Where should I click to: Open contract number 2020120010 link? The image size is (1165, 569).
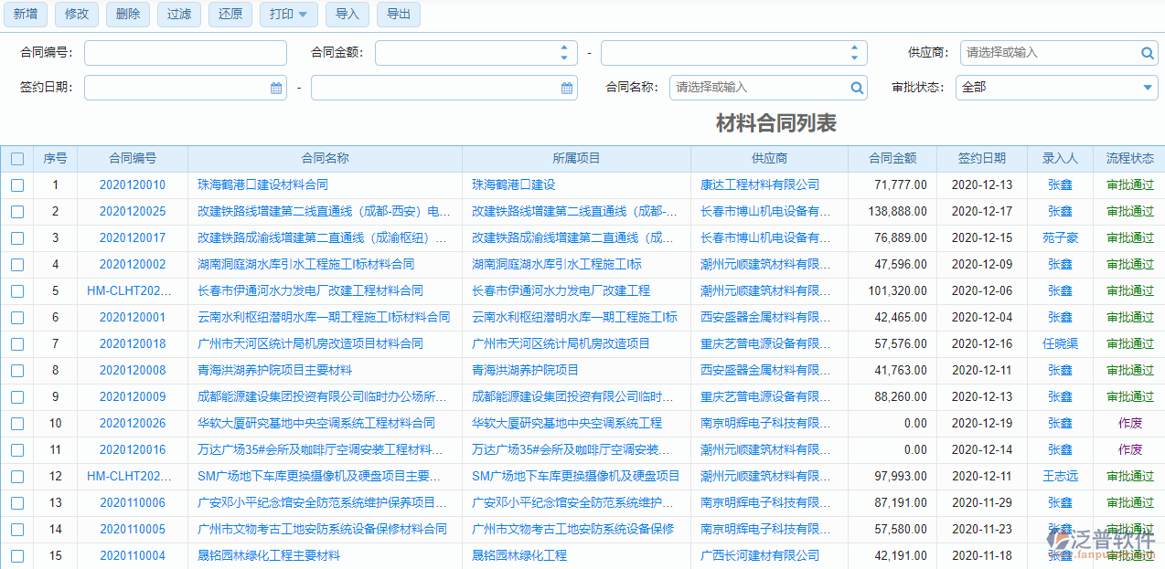click(133, 185)
